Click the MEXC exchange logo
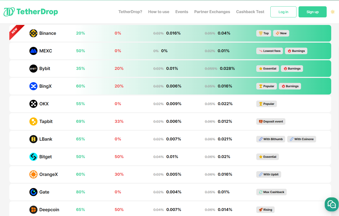The width and height of the screenshot is (339, 216). pos(33,51)
